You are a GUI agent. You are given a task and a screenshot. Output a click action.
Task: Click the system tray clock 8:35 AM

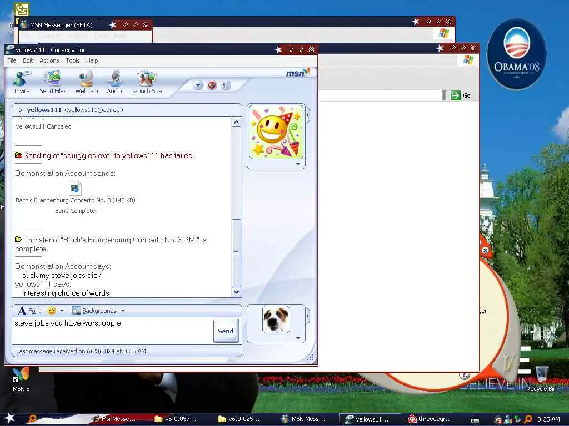tap(548, 419)
